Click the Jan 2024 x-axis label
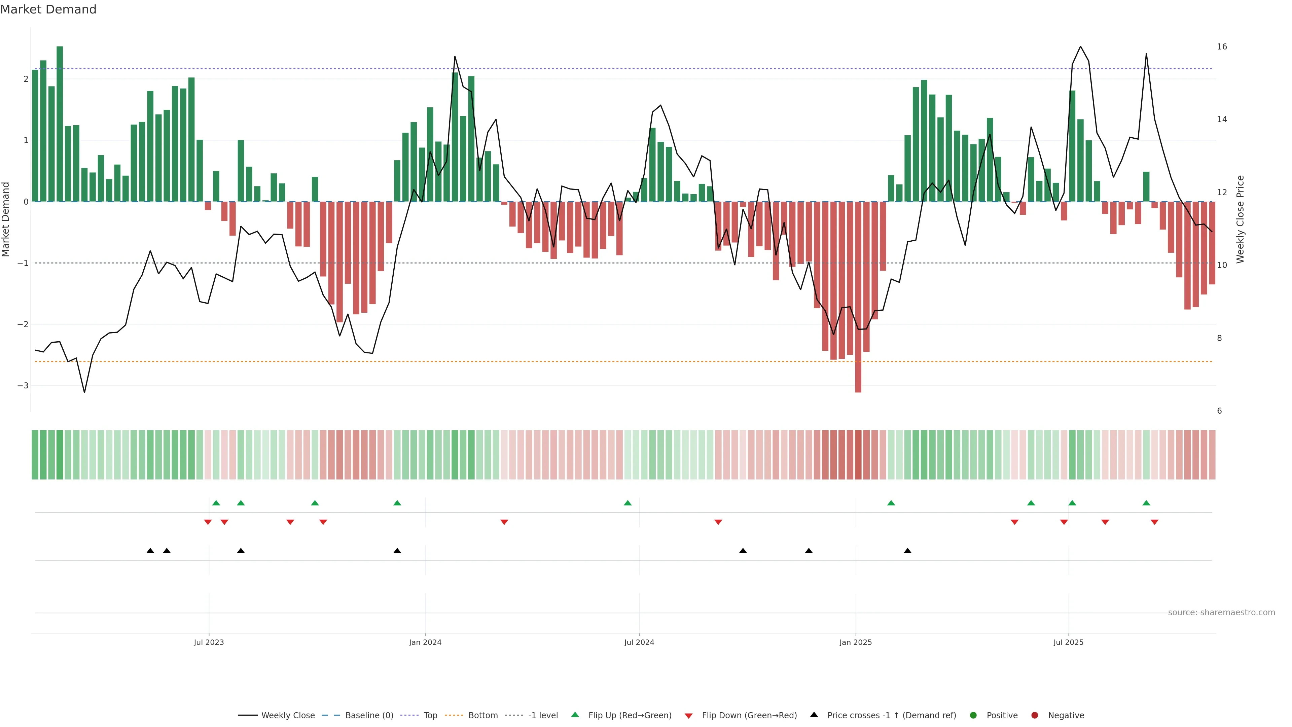 (425, 642)
